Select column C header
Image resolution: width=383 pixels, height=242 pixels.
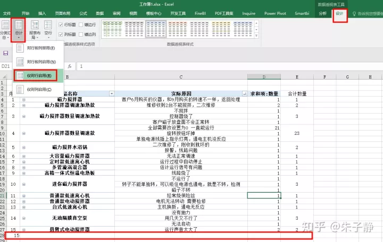pos(181,77)
